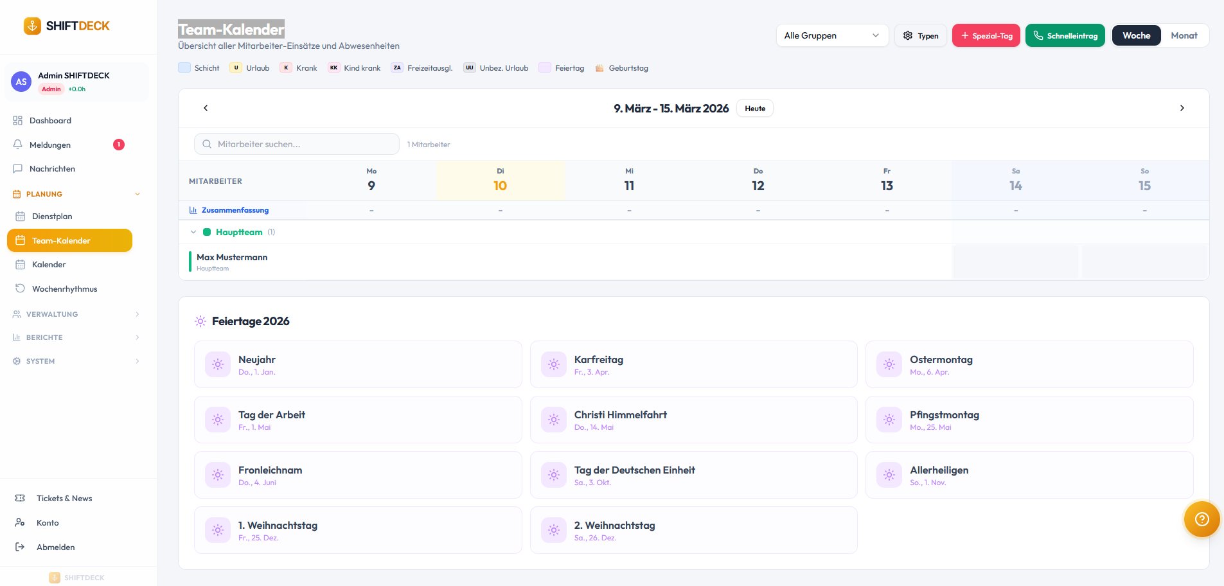
Task: Advance to next week with right arrow
Action: pyautogui.click(x=1182, y=108)
